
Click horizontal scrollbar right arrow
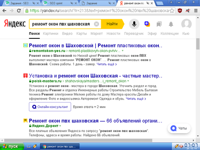click(x=194, y=140)
